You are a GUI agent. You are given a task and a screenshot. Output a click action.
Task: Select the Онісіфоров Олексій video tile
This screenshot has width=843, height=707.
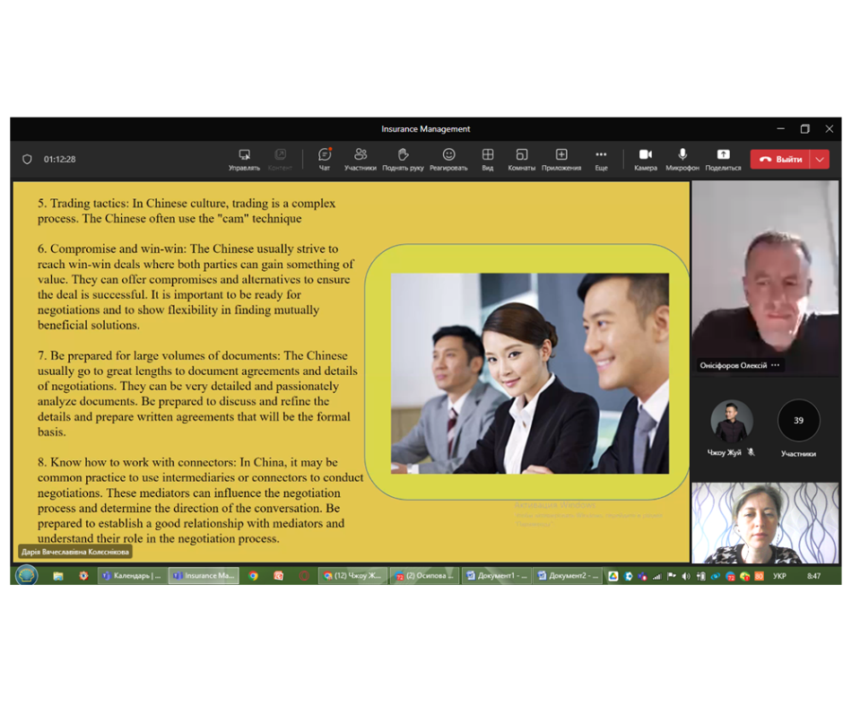(764, 278)
